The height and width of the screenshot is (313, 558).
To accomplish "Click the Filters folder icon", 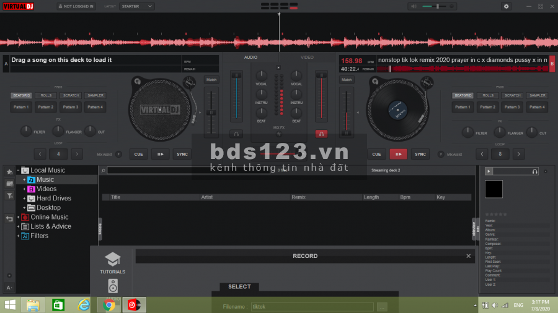I will tap(25, 236).
